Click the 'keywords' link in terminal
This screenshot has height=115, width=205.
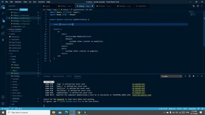point(61,99)
